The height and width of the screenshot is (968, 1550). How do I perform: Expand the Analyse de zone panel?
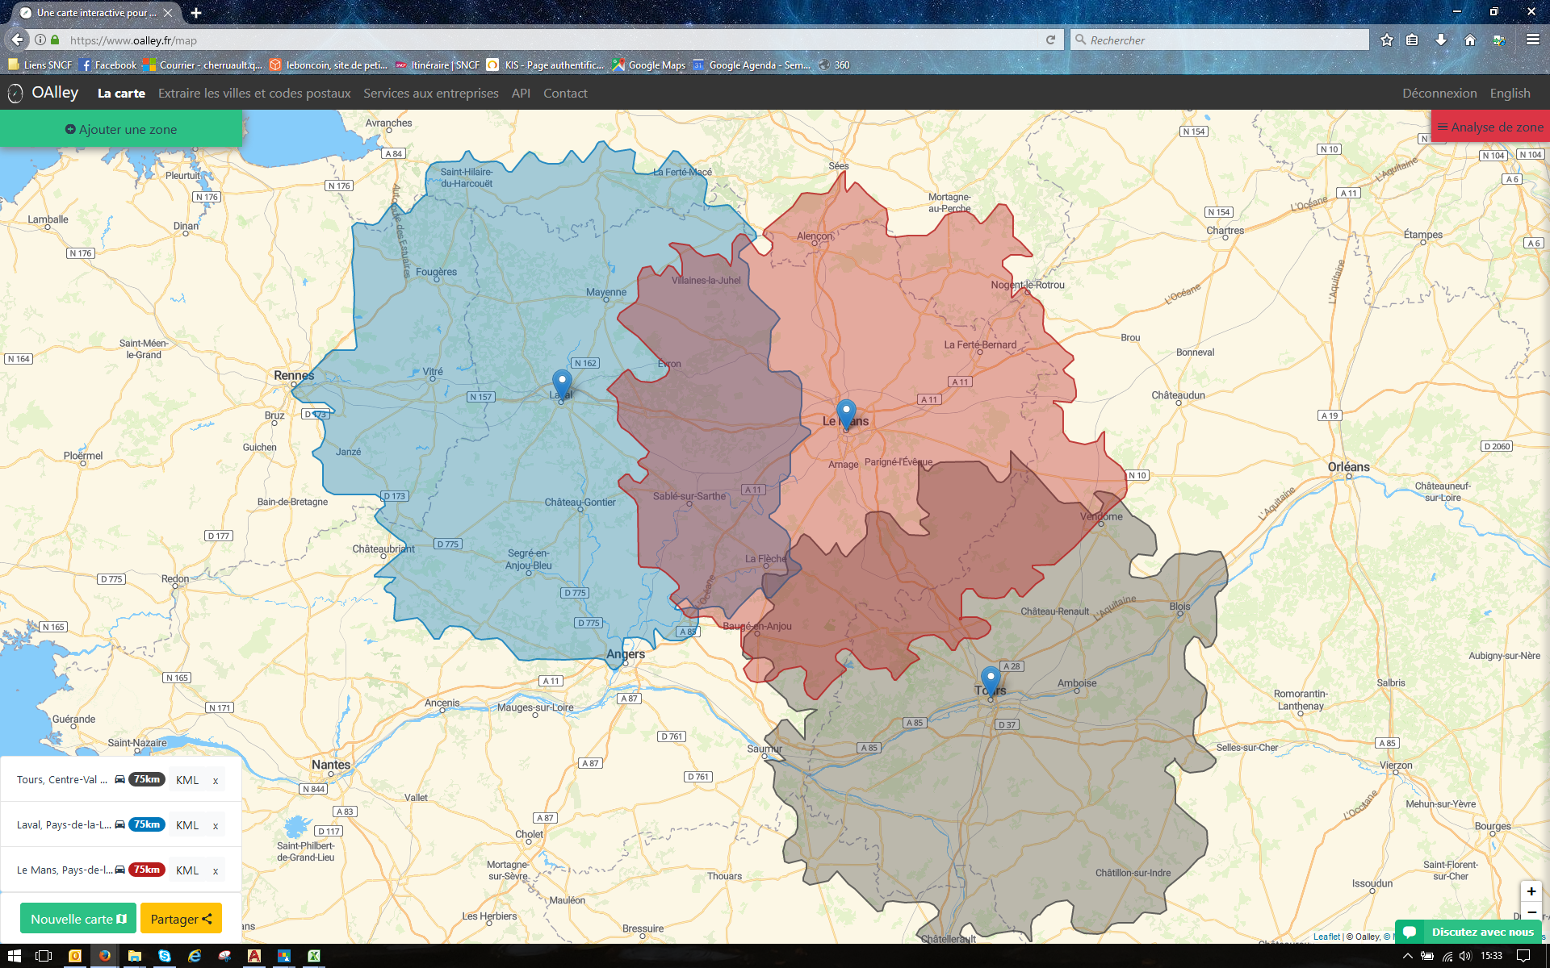[1490, 127]
